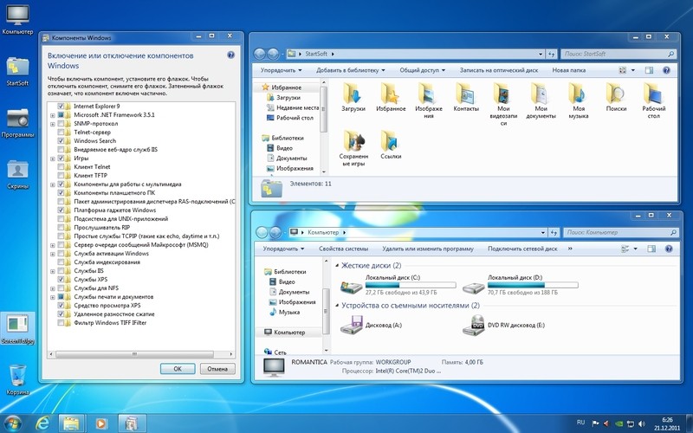The width and height of the screenshot is (693, 433).
Task: Open view options dropdown in Компьютер window
Action: (x=636, y=249)
